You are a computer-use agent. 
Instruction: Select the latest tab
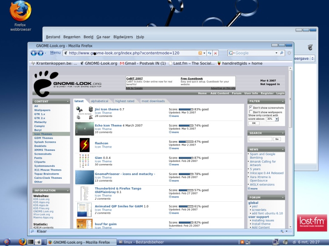(x=79, y=101)
